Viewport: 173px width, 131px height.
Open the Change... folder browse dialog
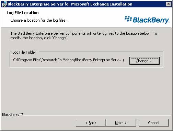pos(145,61)
